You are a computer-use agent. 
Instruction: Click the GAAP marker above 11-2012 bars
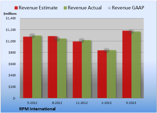(82, 40)
